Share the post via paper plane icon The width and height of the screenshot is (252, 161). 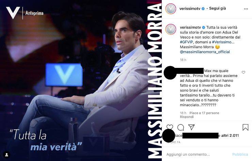click(x=191, y=127)
